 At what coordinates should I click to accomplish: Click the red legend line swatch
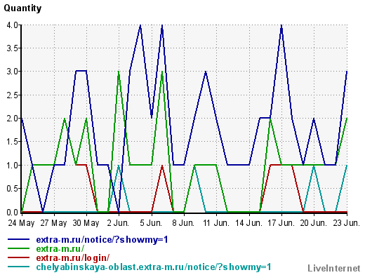click(18, 257)
